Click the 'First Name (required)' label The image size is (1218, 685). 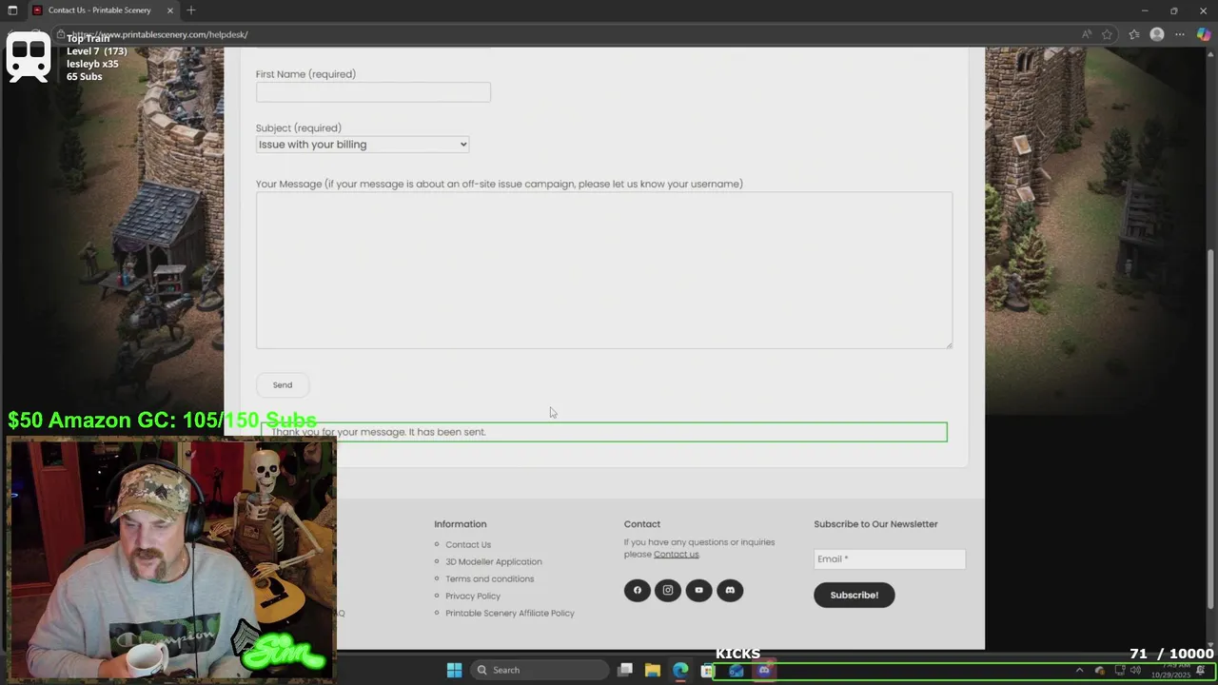click(x=305, y=74)
